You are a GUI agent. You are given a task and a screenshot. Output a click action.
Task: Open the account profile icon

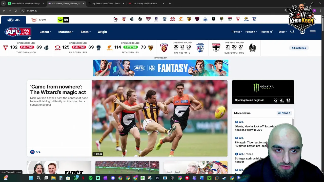(302, 32)
